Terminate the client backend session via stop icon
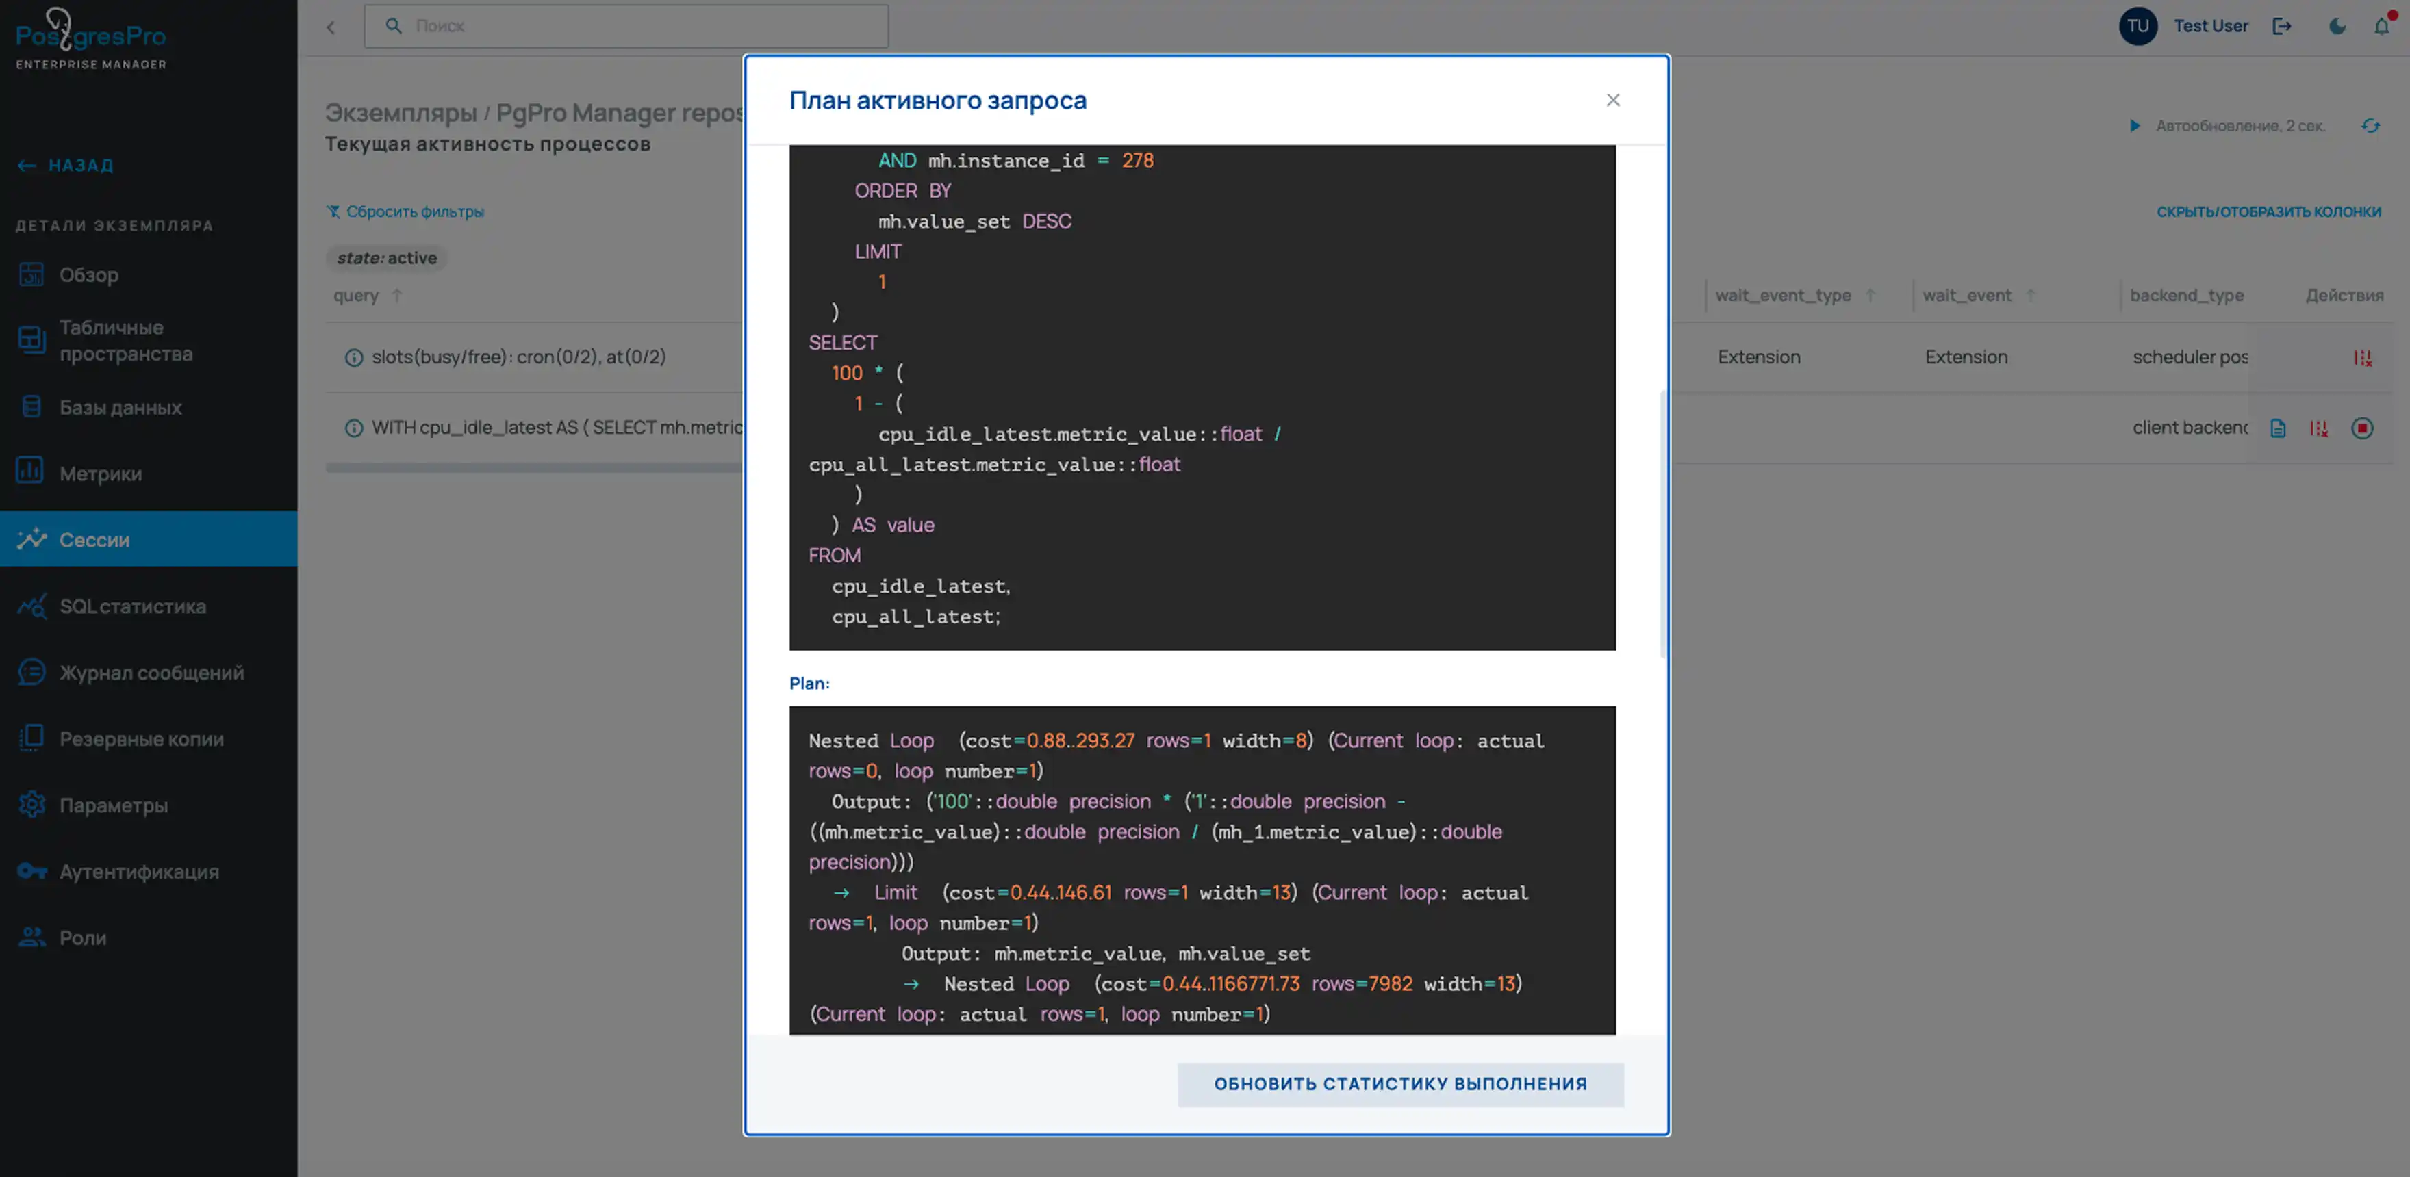Image resolution: width=2410 pixels, height=1177 pixels. 2361,428
